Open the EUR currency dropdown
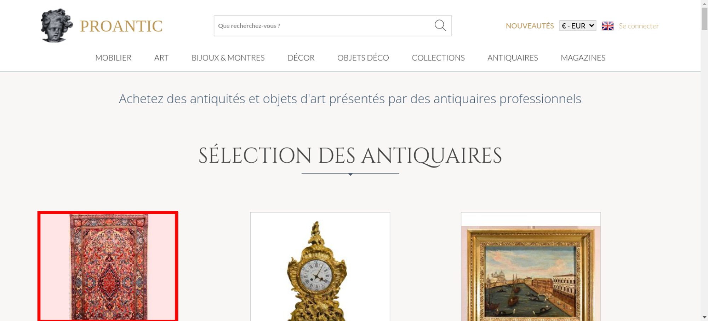The image size is (708, 321). coord(578,26)
